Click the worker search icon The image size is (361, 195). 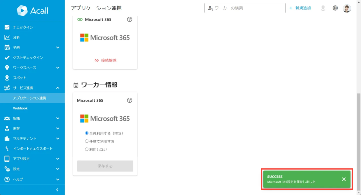(210, 8)
